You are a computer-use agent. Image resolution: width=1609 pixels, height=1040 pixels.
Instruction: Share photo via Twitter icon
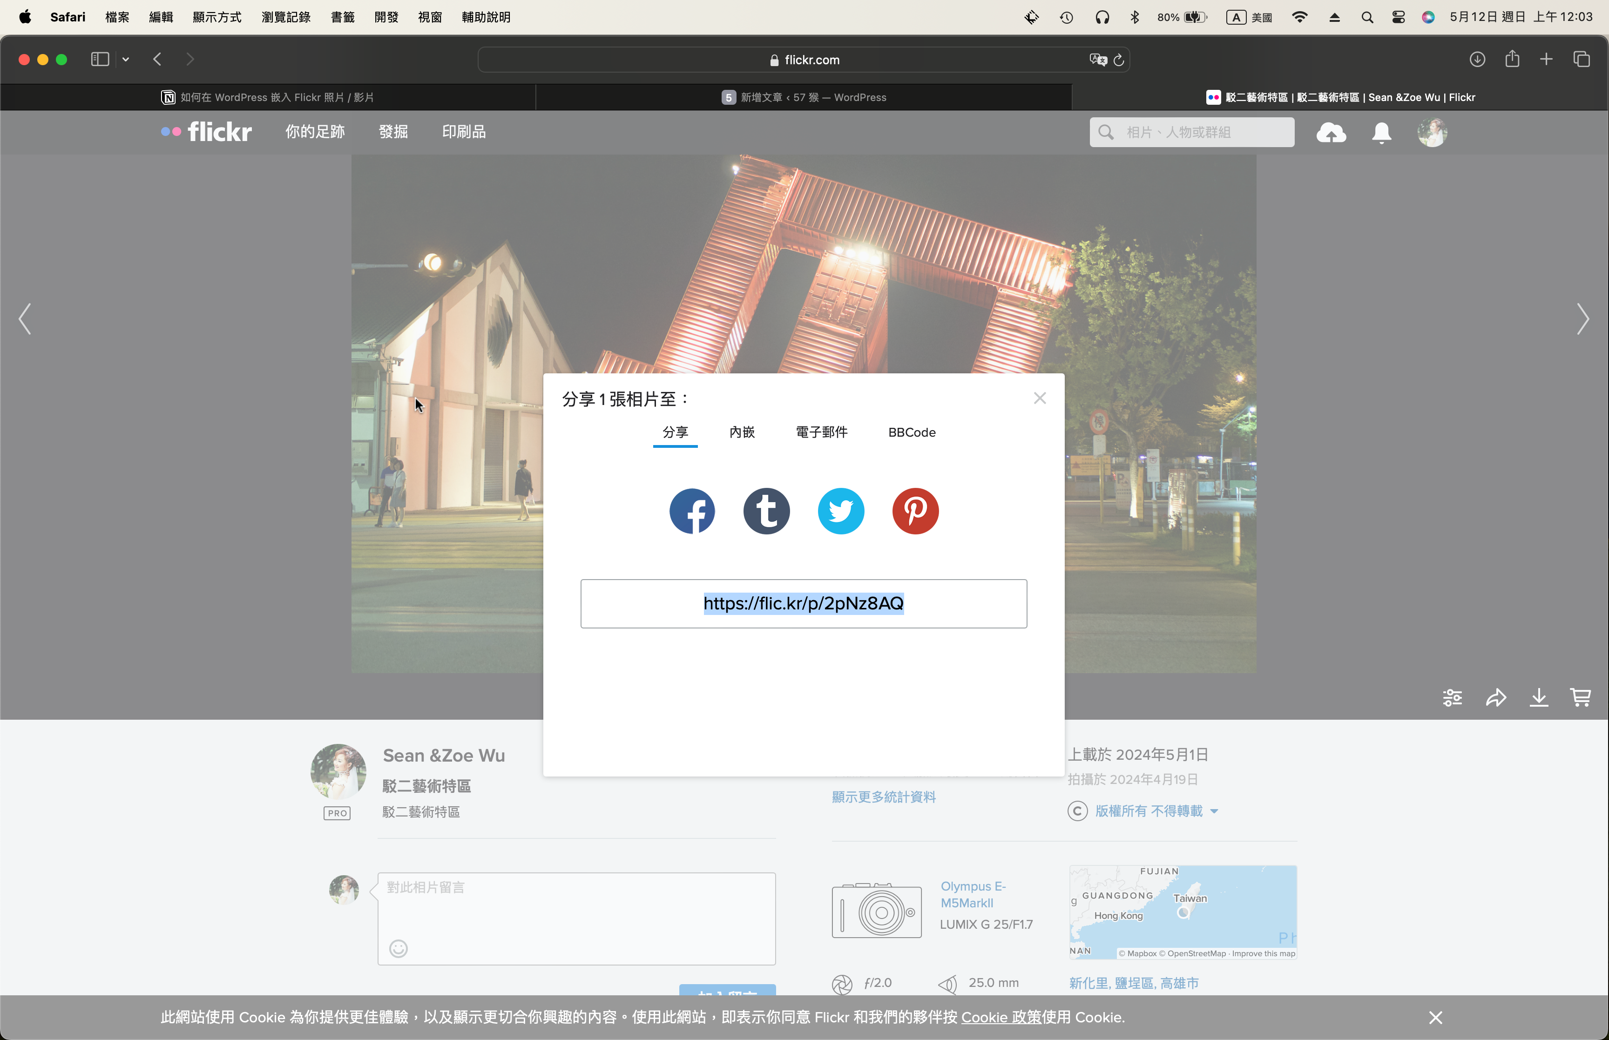point(841,511)
